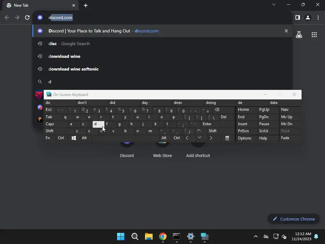Toggle the left Alt key
This screenshot has height=244, width=325.
point(86,138)
